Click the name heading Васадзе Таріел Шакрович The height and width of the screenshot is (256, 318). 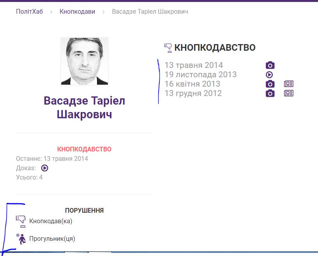click(x=84, y=107)
